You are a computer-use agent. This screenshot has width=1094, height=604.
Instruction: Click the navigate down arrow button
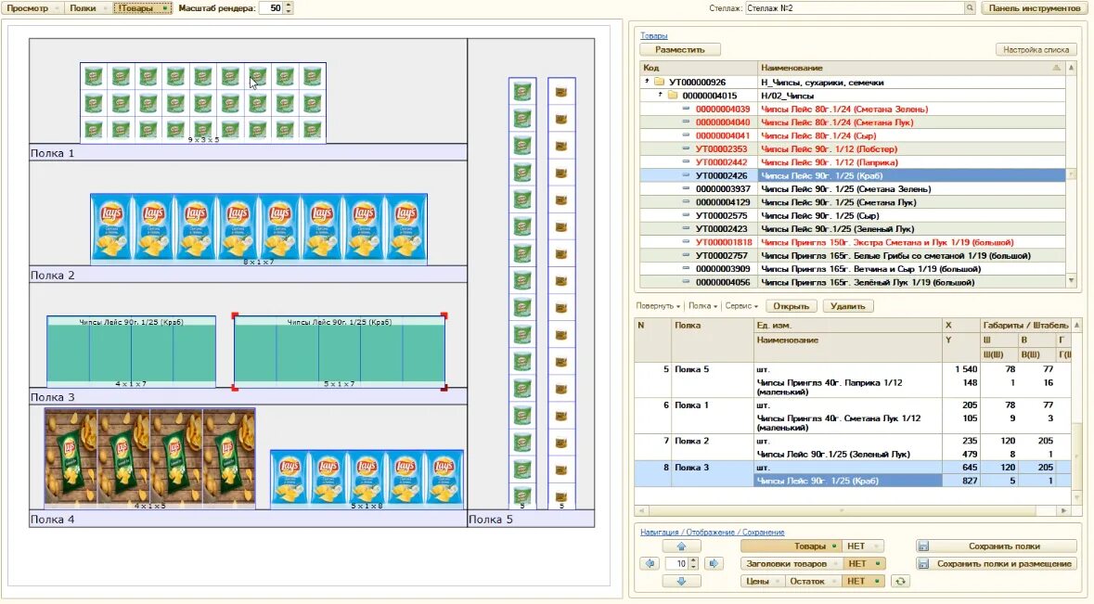click(682, 581)
